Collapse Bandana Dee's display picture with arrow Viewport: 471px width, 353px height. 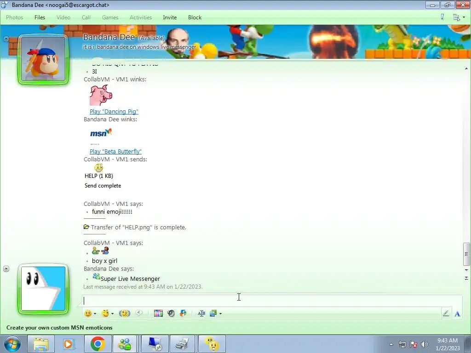6,39
